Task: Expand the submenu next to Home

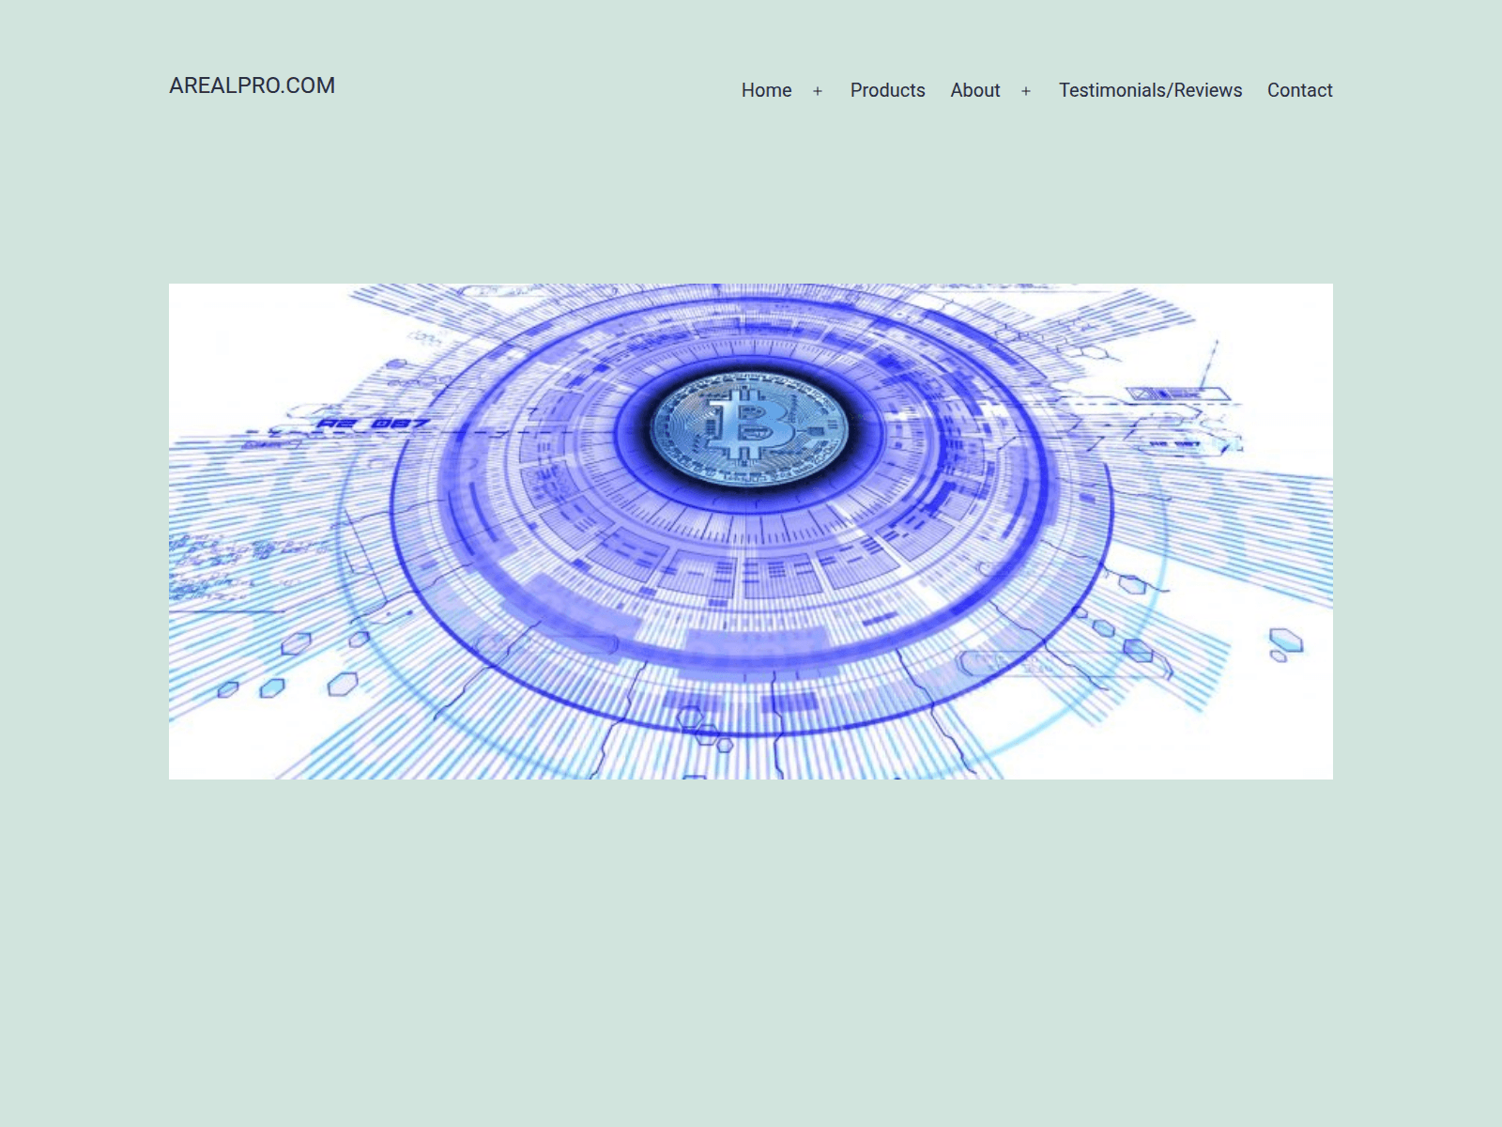Action: 818,91
